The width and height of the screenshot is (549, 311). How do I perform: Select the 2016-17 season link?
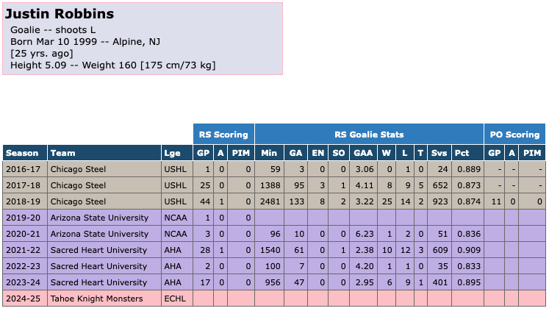point(21,168)
